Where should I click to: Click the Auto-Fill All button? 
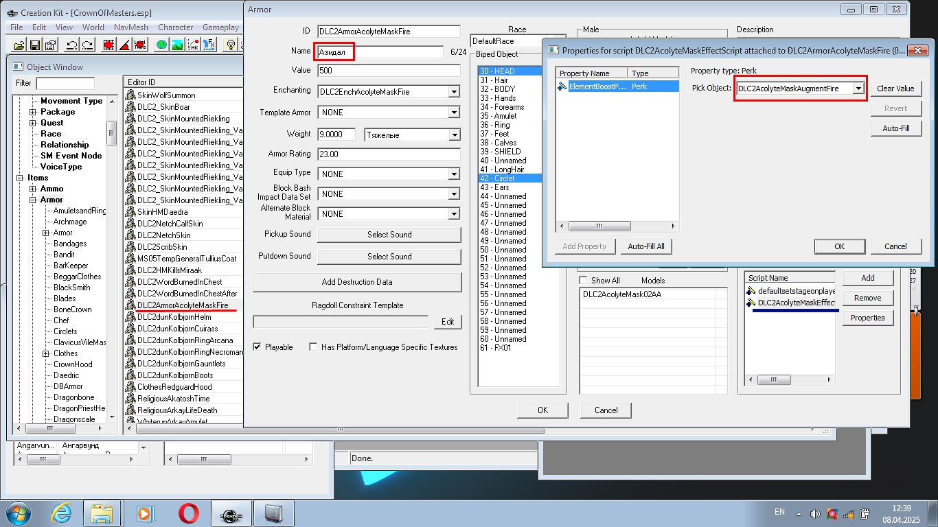click(x=646, y=246)
